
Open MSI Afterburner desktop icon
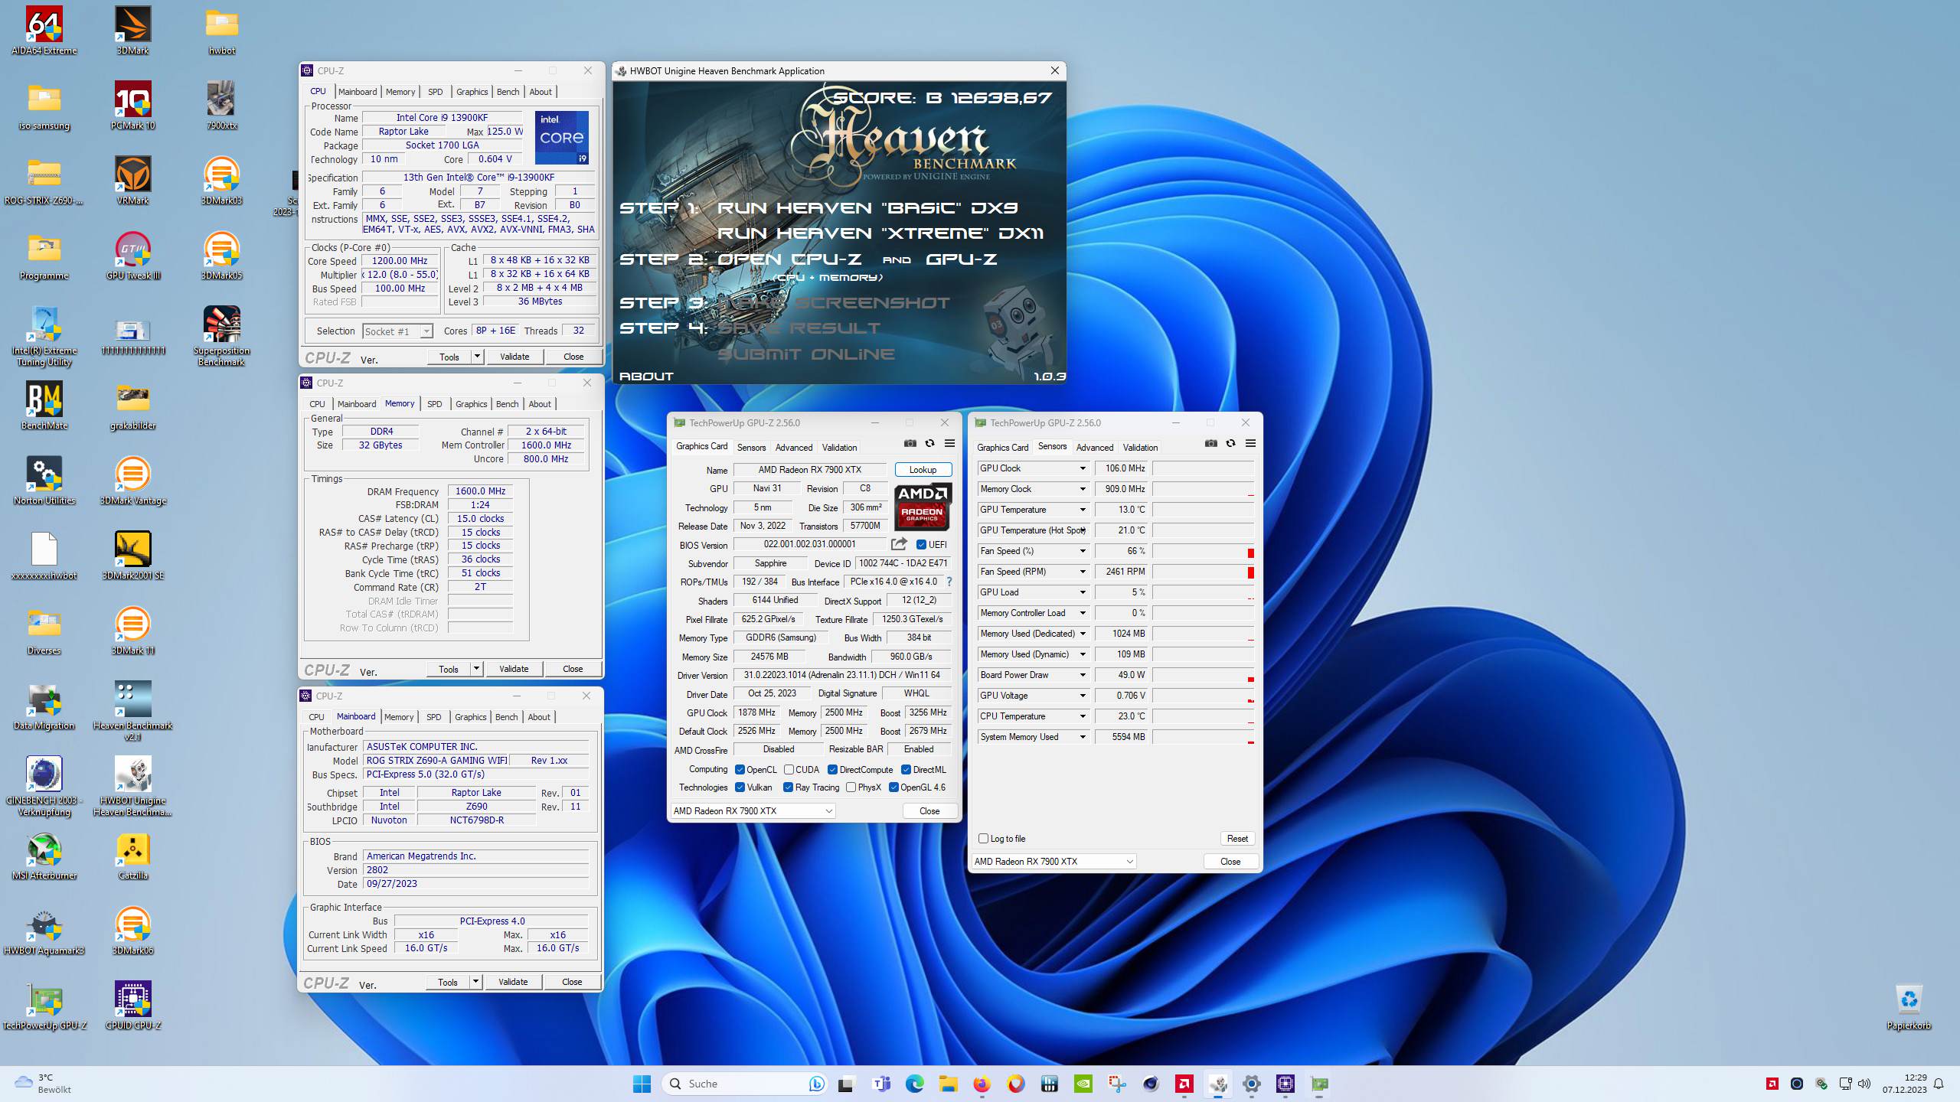[44, 856]
